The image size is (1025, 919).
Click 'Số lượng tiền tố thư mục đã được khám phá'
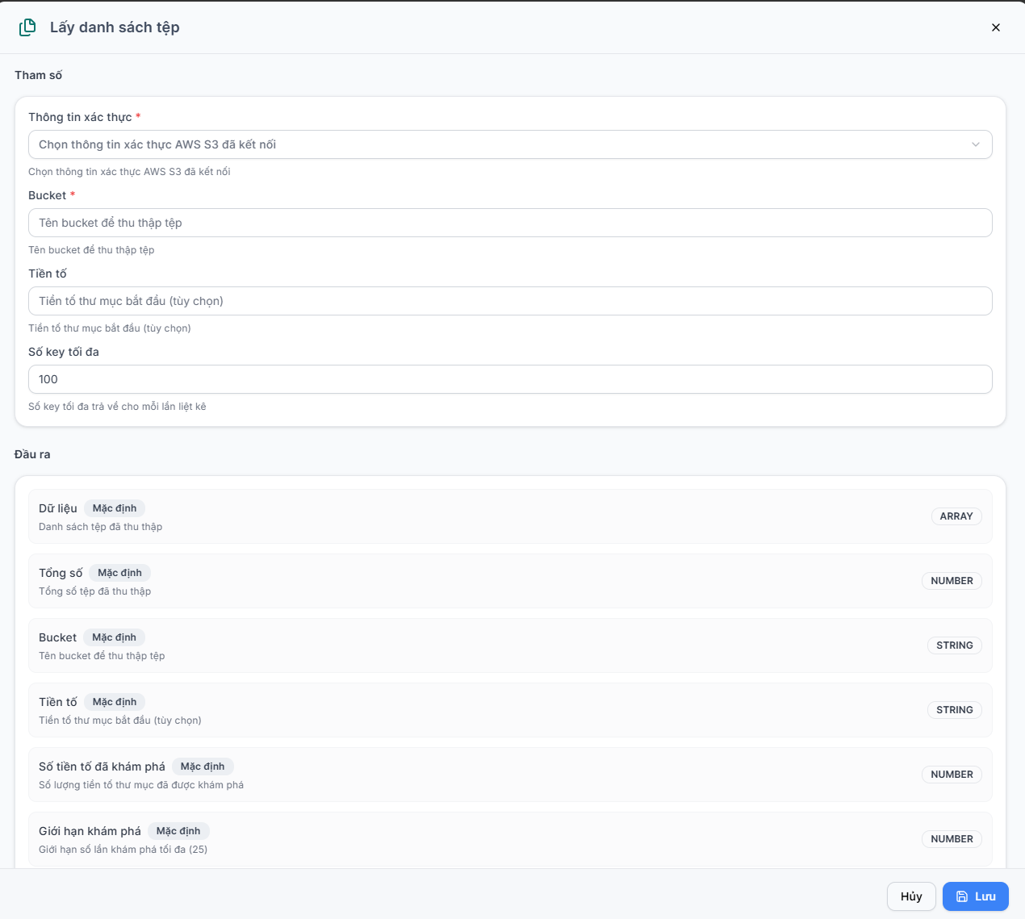tap(141, 785)
